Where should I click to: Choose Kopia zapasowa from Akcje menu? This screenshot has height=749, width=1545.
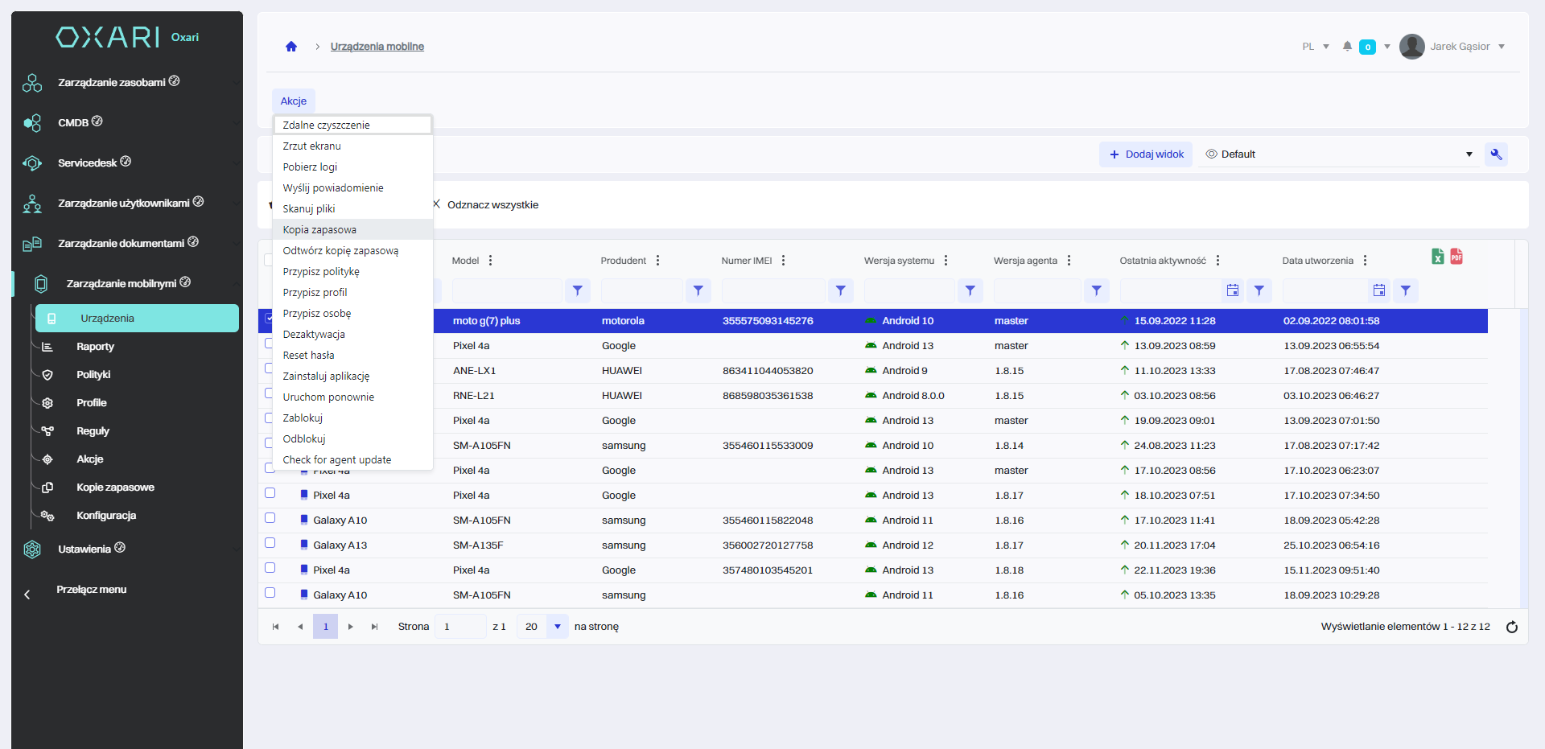click(x=319, y=230)
